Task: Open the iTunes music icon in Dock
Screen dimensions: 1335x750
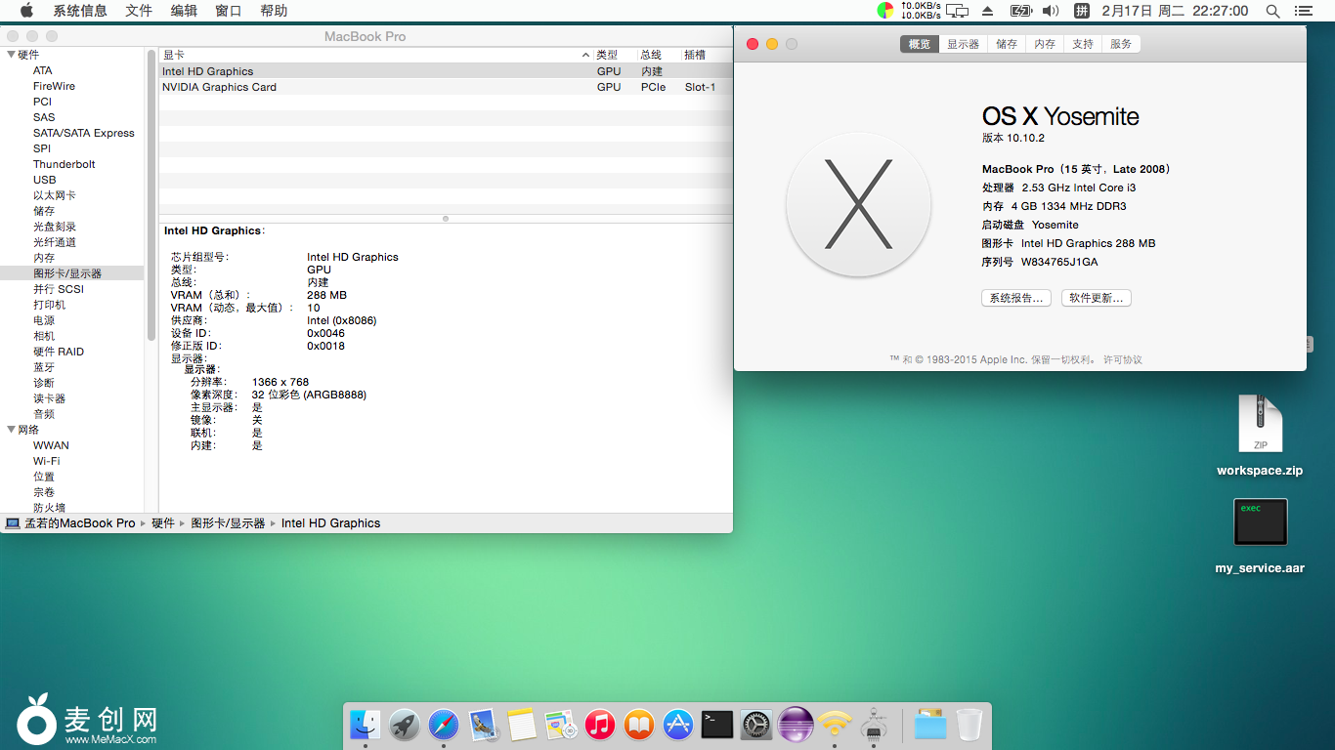Action: [600, 725]
